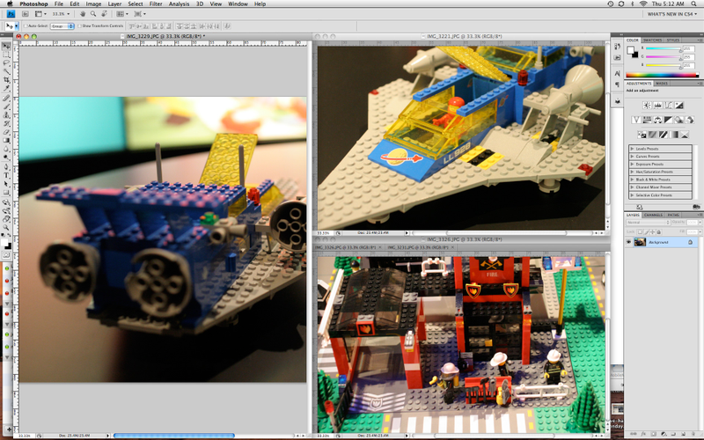Click the Background layer thumbnail

[x=641, y=242]
